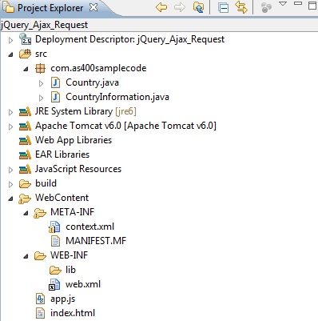
Task: Select Country.java in the tree
Action: point(92,82)
